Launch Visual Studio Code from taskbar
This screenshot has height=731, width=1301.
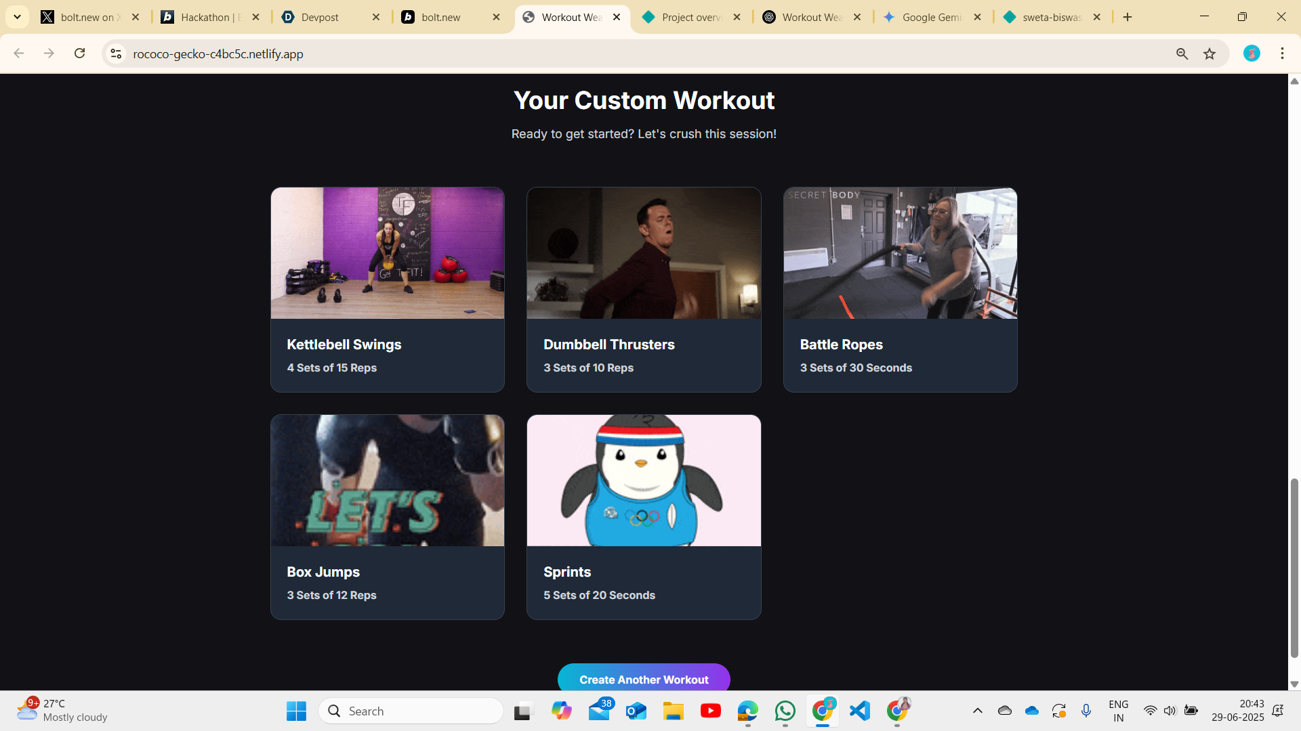859,711
